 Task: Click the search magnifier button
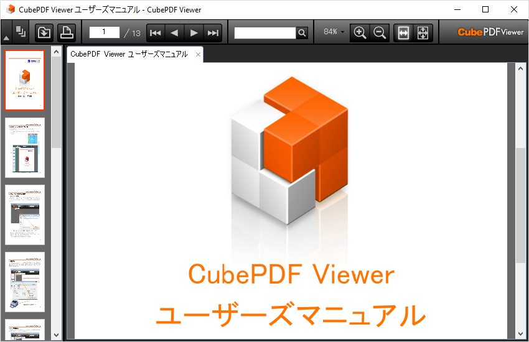302,33
